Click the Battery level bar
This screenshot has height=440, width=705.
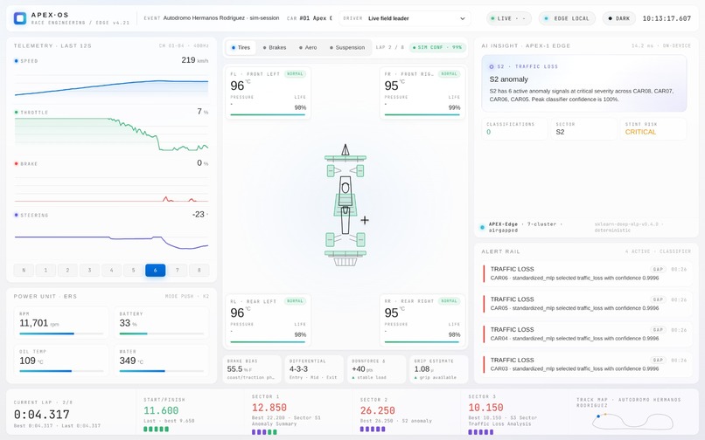[x=162, y=333]
